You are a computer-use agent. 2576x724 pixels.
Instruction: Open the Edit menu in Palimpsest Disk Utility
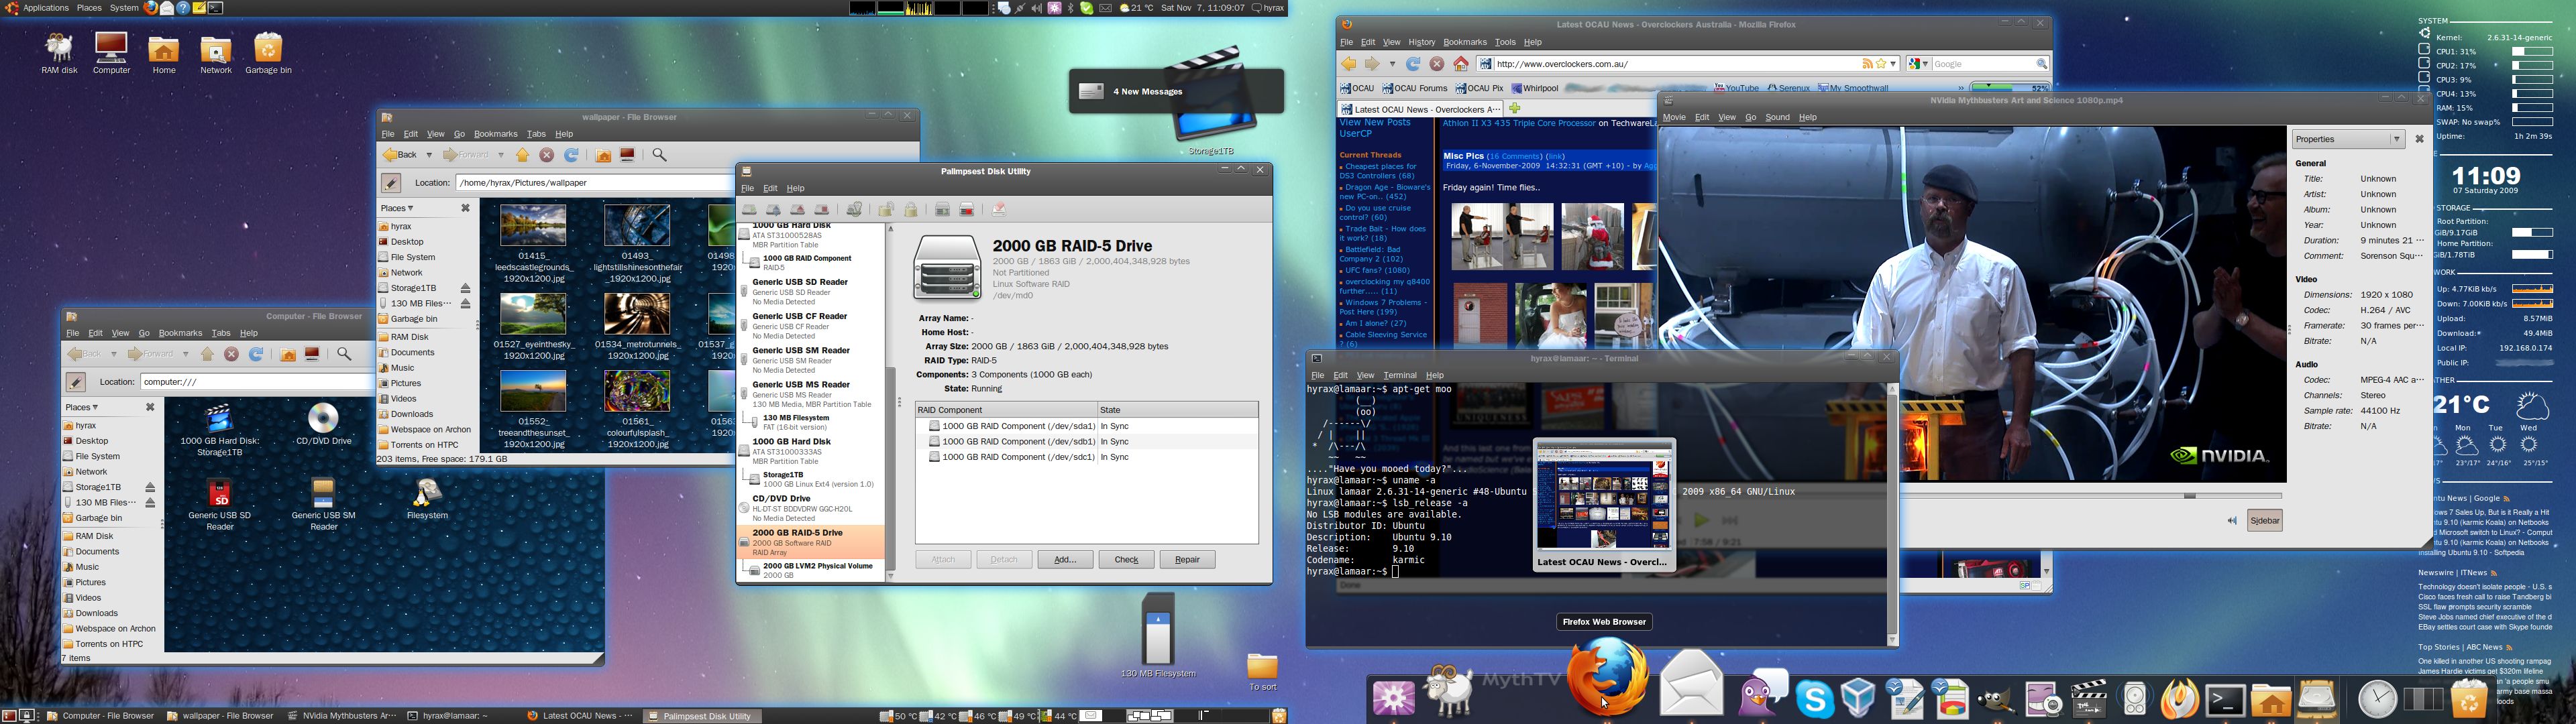point(770,188)
